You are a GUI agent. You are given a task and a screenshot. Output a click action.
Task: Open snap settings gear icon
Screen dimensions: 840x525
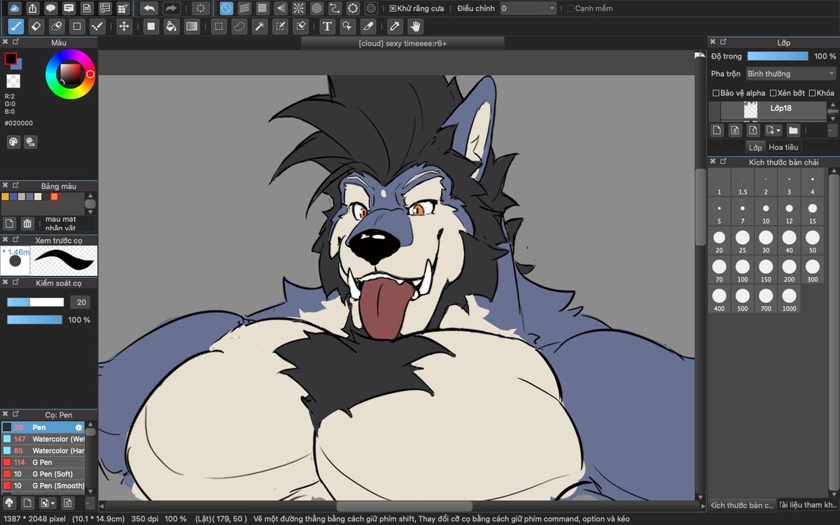[x=372, y=8]
